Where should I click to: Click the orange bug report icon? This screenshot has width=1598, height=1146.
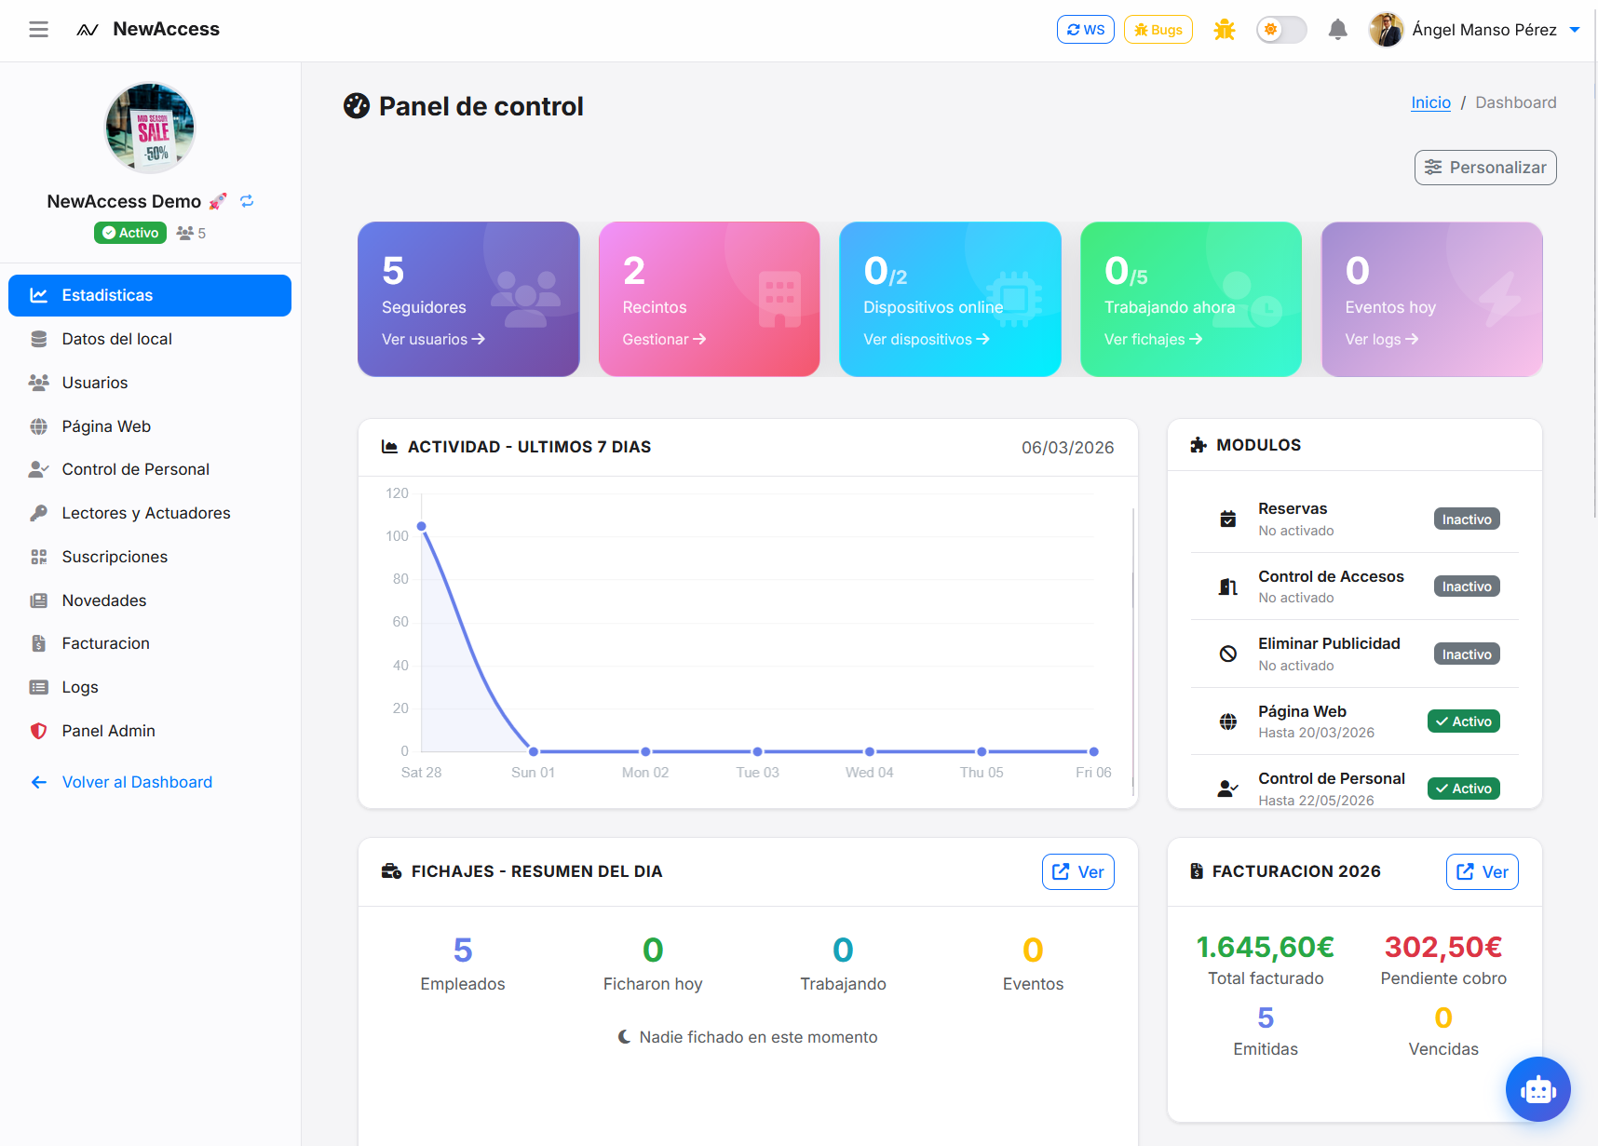tap(1225, 30)
